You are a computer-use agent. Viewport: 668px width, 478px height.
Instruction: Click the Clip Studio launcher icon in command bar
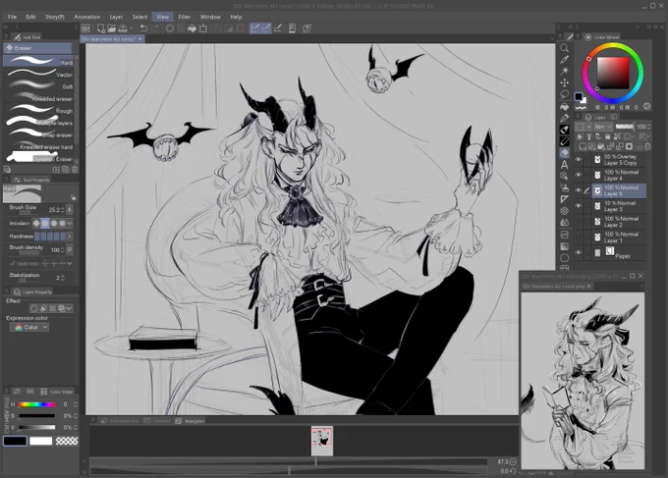(85, 28)
